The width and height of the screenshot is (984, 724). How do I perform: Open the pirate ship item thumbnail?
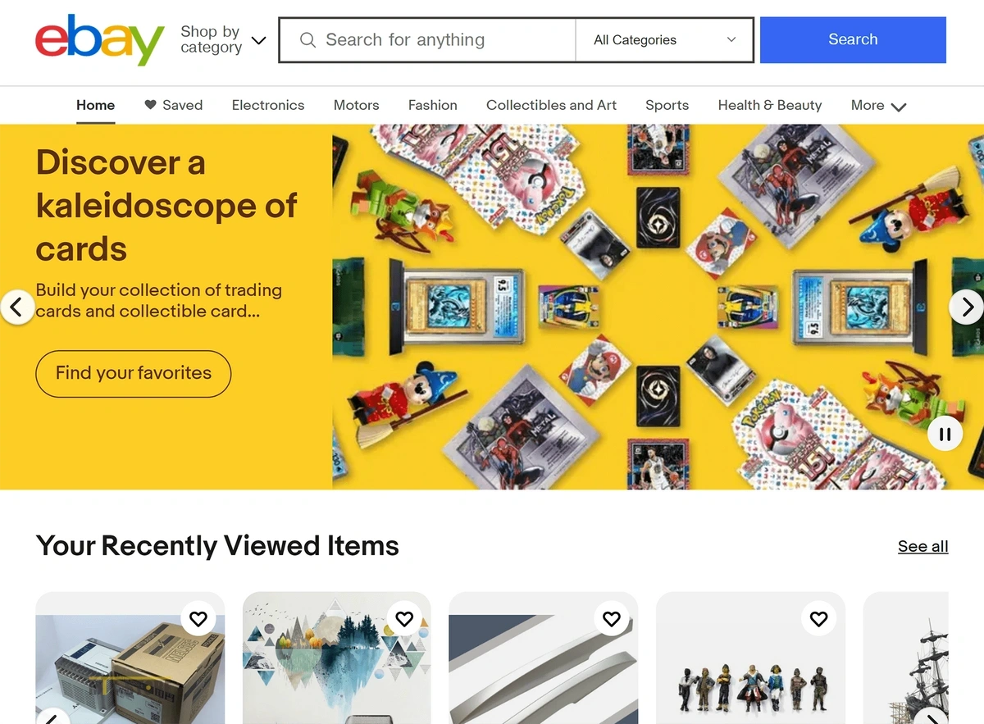point(905,658)
